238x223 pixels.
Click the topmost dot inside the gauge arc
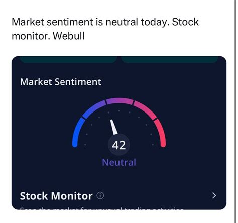(x=119, y=111)
